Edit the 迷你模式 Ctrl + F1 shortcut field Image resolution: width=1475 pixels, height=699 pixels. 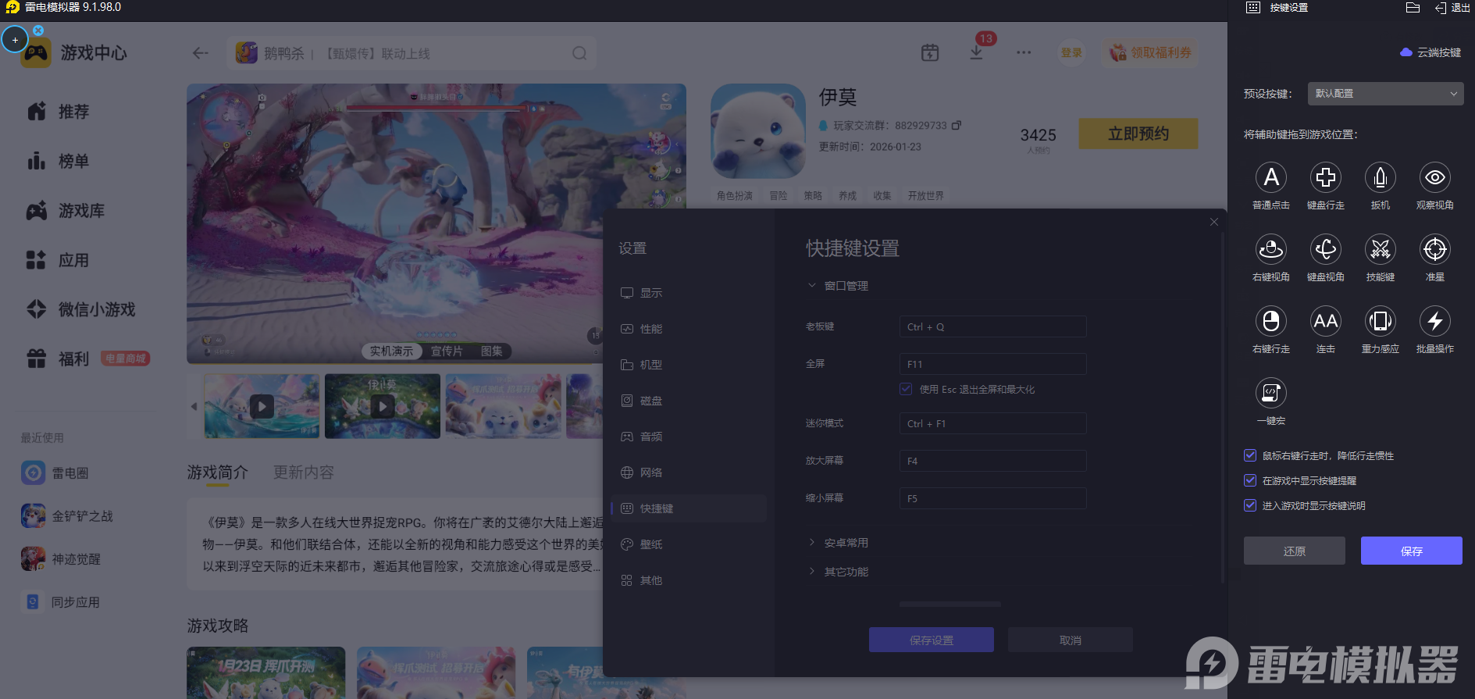992,423
